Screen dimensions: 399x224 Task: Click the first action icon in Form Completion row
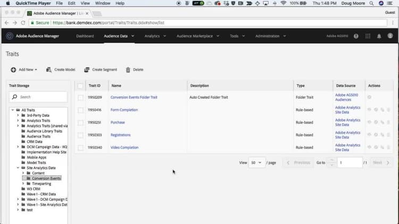[369, 110]
